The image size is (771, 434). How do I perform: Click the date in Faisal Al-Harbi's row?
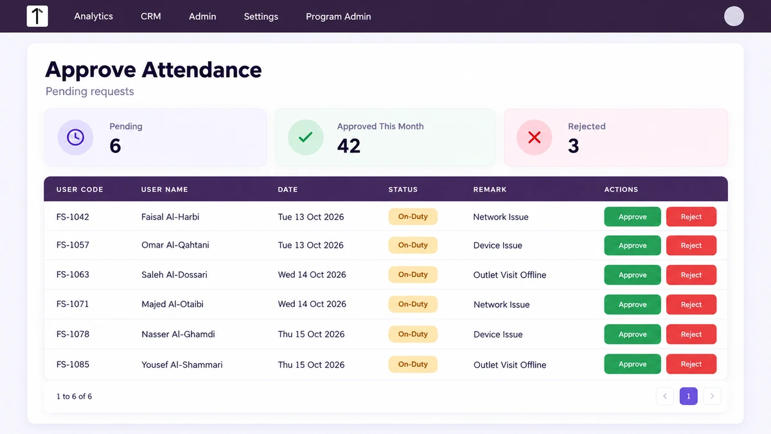311,217
